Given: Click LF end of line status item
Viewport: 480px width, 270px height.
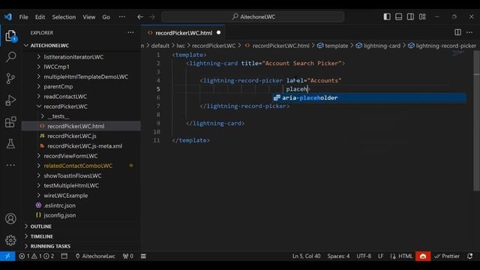Looking at the screenshot, I should (380, 256).
